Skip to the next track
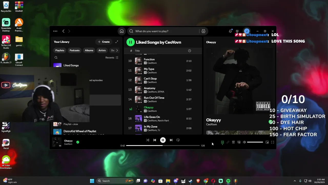 click(x=171, y=140)
